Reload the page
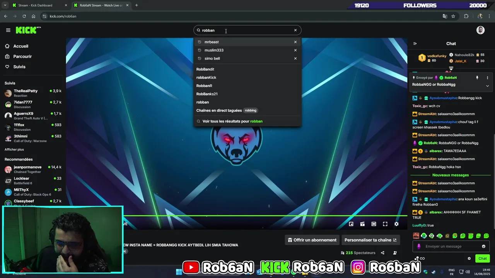The width and height of the screenshot is (495, 278). pyautogui.click(x=24, y=16)
